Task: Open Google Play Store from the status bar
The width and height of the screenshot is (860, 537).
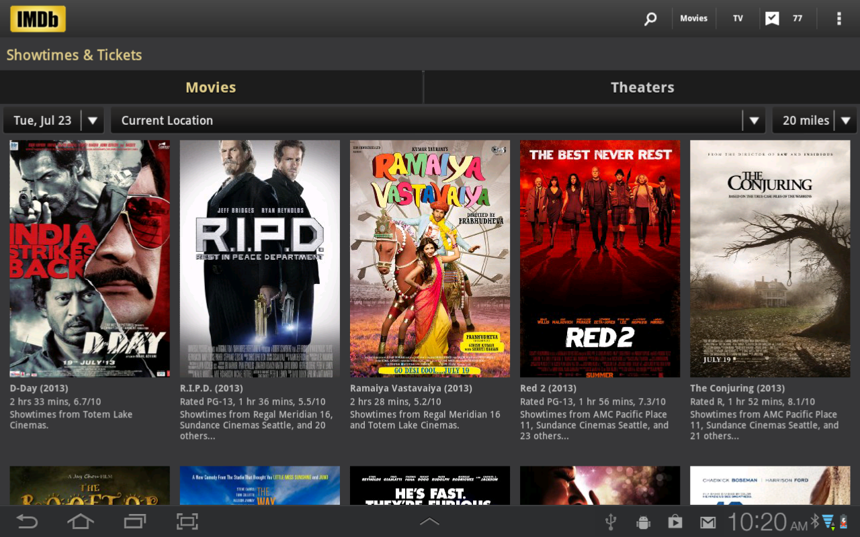Action: click(675, 521)
